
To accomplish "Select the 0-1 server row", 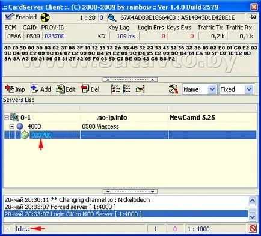I will click(130, 118).
